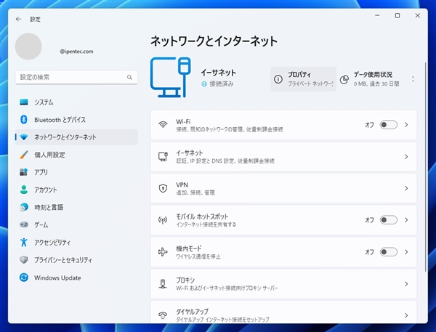Open VPN row chevron
Screen dimensions: 436x332
(406, 189)
